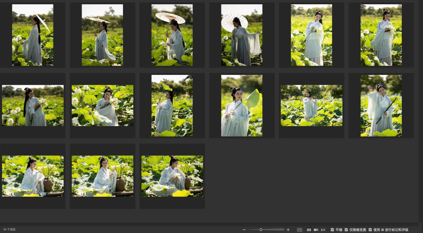The height and width of the screenshot is (233, 423).
Task: Lock the thumbnail grid view icon
Action: tap(299, 230)
